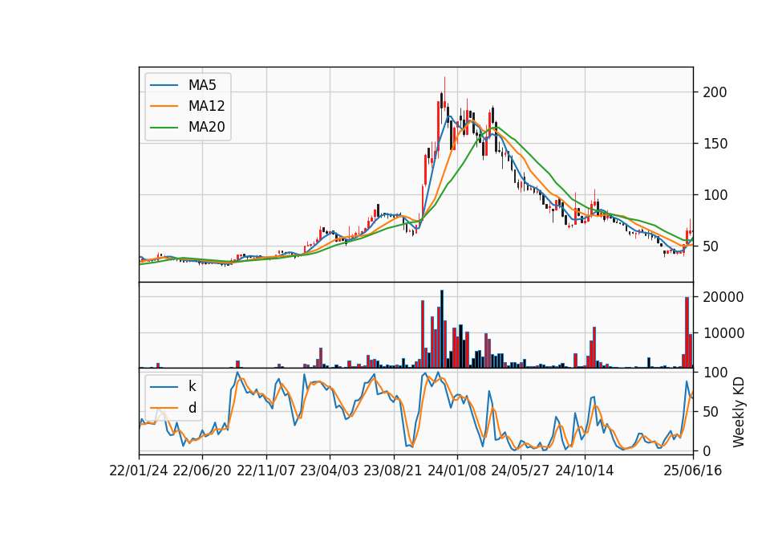Click the Weekly KD axis label
The image size is (770, 554).
tap(738, 412)
